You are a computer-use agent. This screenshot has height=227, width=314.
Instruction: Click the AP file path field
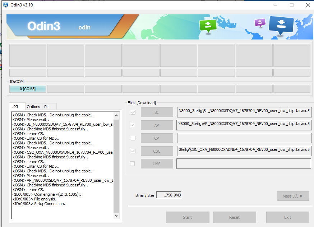[244, 125]
